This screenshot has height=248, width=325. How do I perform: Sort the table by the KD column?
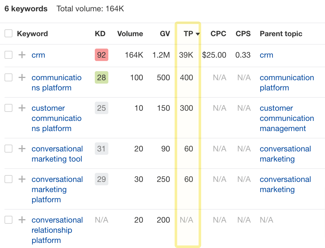tap(99, 34)
